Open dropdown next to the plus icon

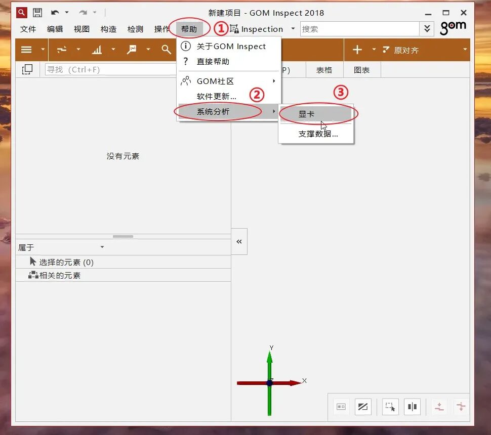point(374,49)
